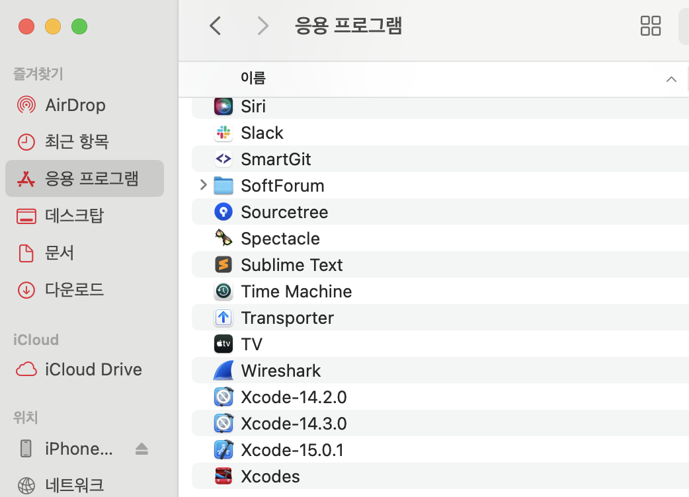This screenshot has width=689, height=497.
Task: Click the Xcode-14.3.0 app icon
Action: coord(223,423)
